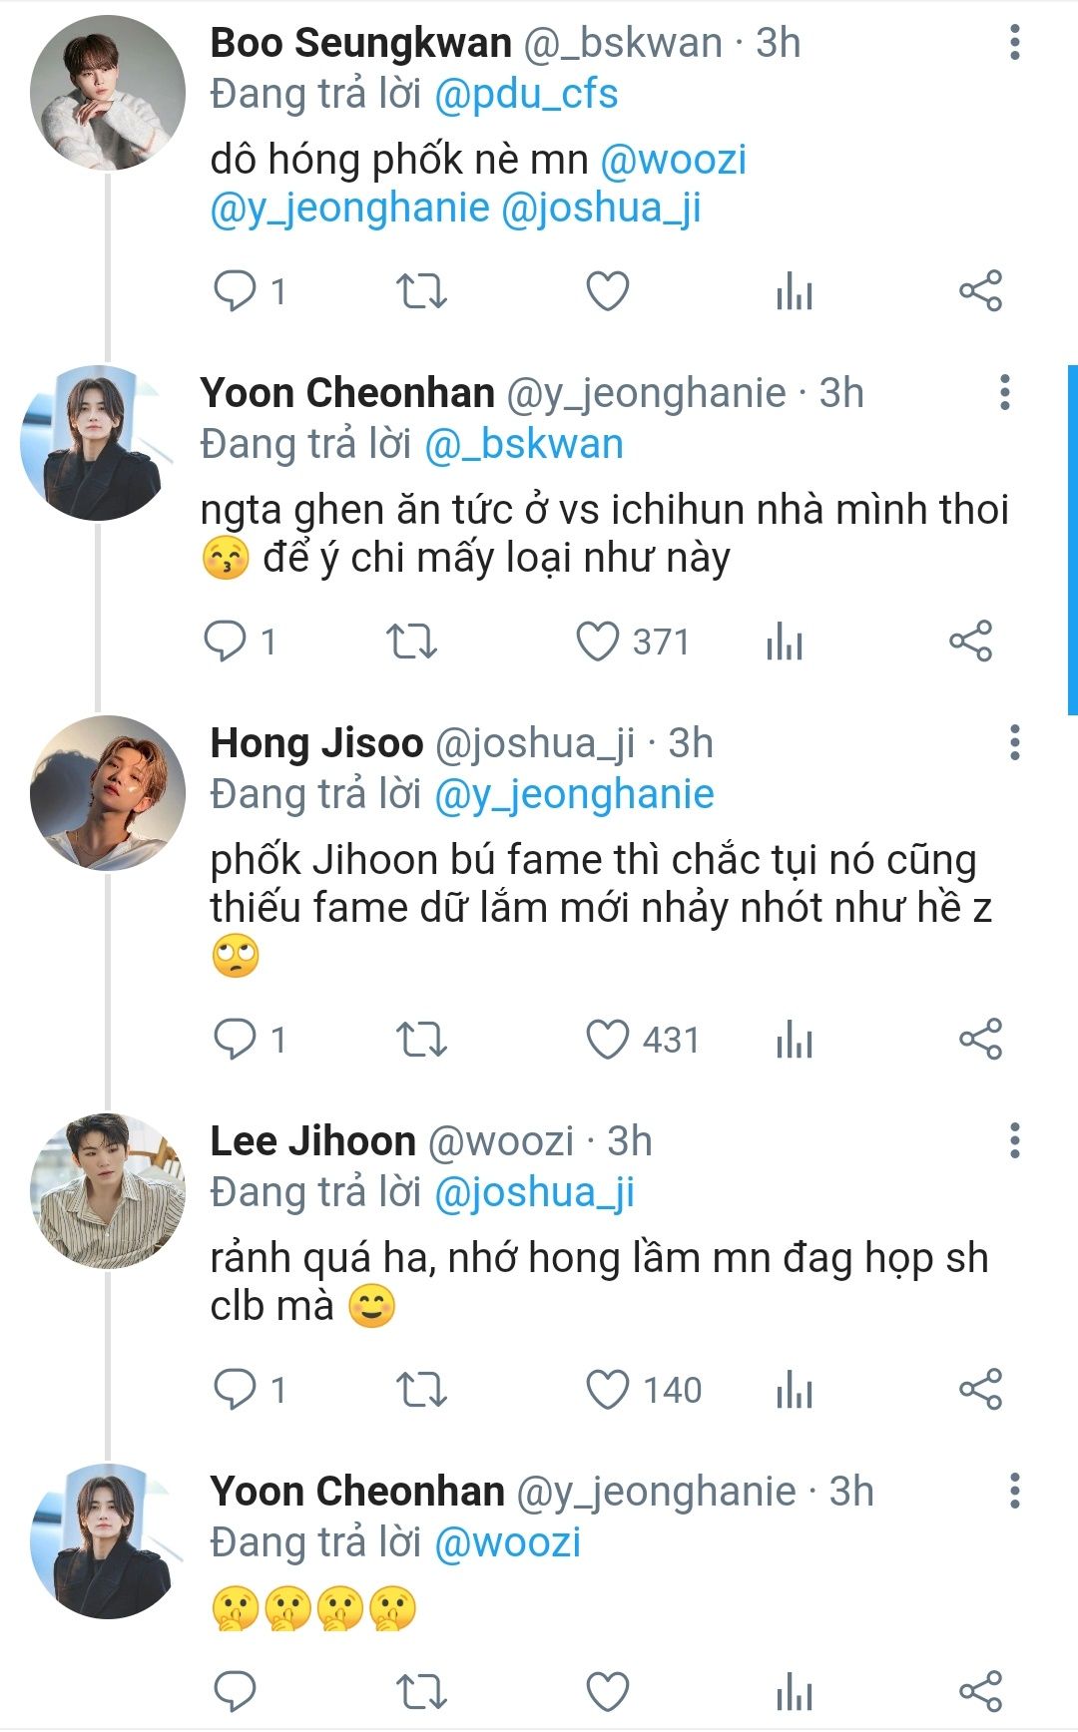Share Lee Jihoon's tweet

coord(980,1390)
